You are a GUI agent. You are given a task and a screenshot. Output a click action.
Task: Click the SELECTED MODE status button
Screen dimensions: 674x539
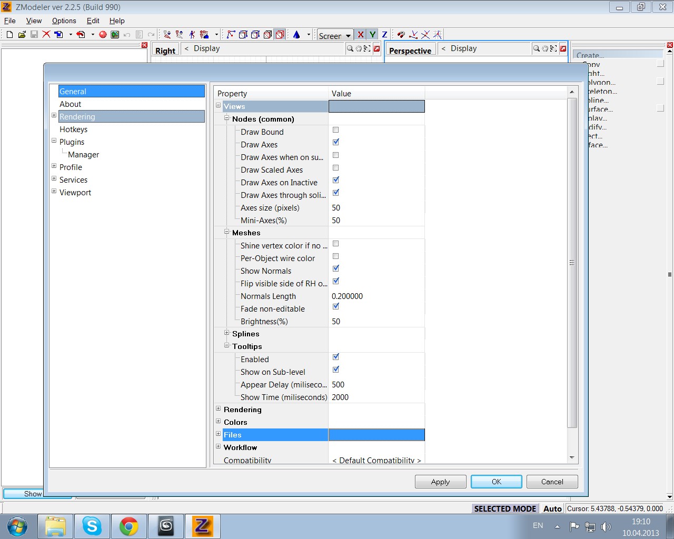point(505,508)
